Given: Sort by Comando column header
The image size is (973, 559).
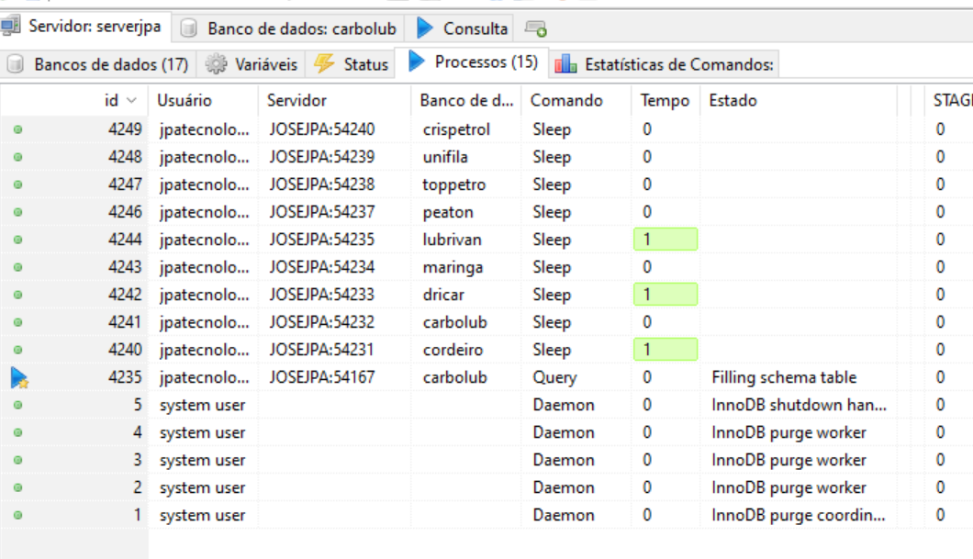Looking at the screenshot, I should pyautogui.click(x=576, y=100).
